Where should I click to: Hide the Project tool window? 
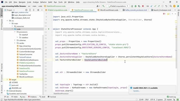(42, 10)
